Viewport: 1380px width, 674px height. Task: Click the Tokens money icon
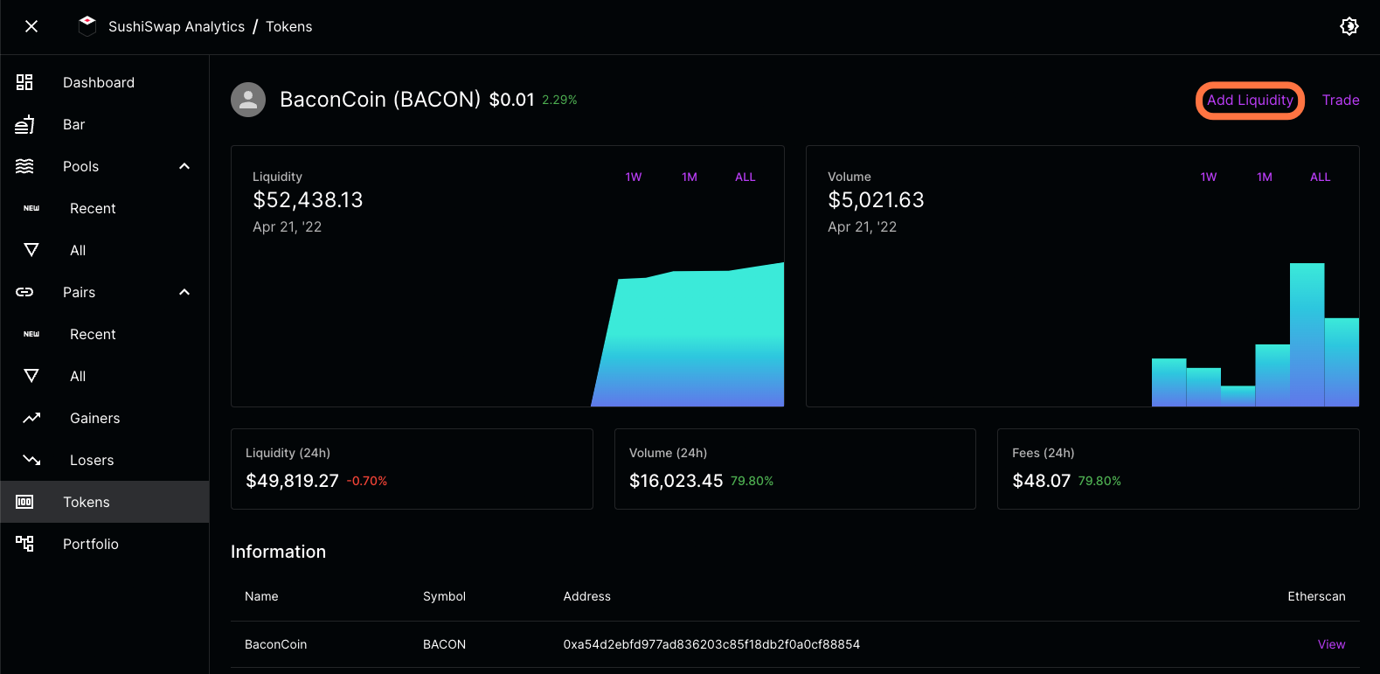tap(24, 502)
